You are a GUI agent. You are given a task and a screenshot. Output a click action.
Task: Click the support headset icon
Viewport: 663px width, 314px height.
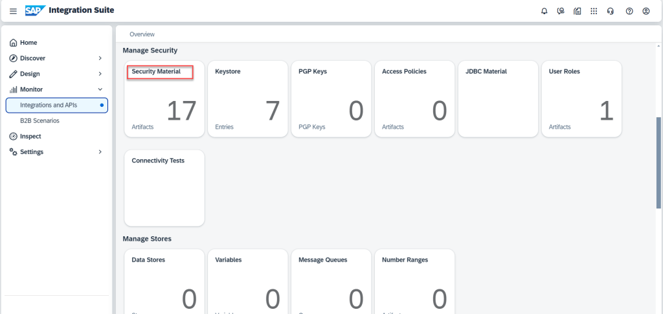(611, 11)
